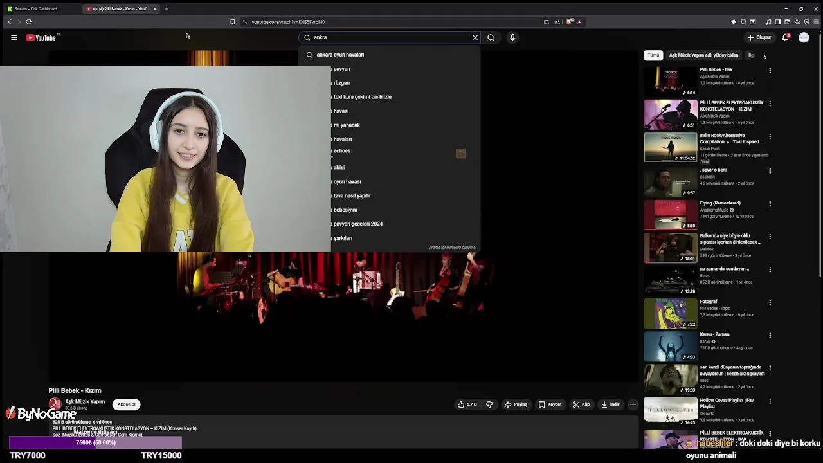This screenshot has width=823, height=463.
Task: Go back in browser history
Action: [x=10, y=22]
